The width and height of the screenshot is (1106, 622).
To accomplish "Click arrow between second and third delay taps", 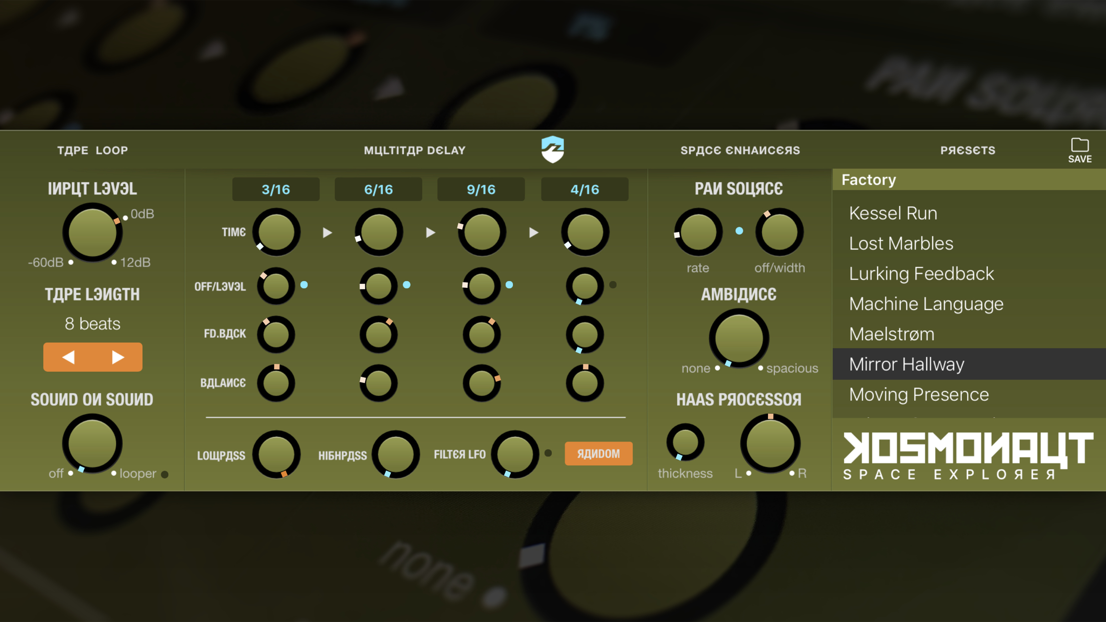I will pyautogui.click(x=430, y=232).
